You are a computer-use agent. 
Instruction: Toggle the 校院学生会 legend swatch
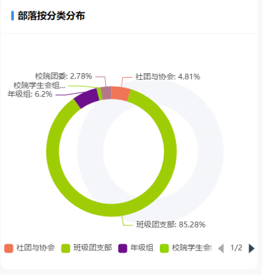tap(165, 249)
